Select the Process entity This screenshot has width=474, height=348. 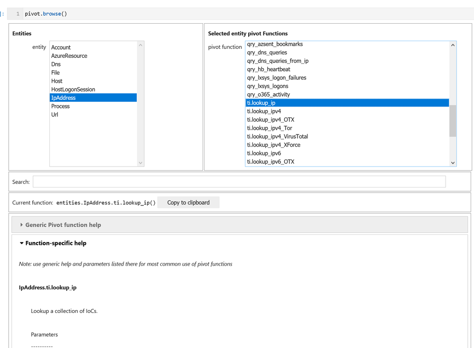tap(93, 106)
